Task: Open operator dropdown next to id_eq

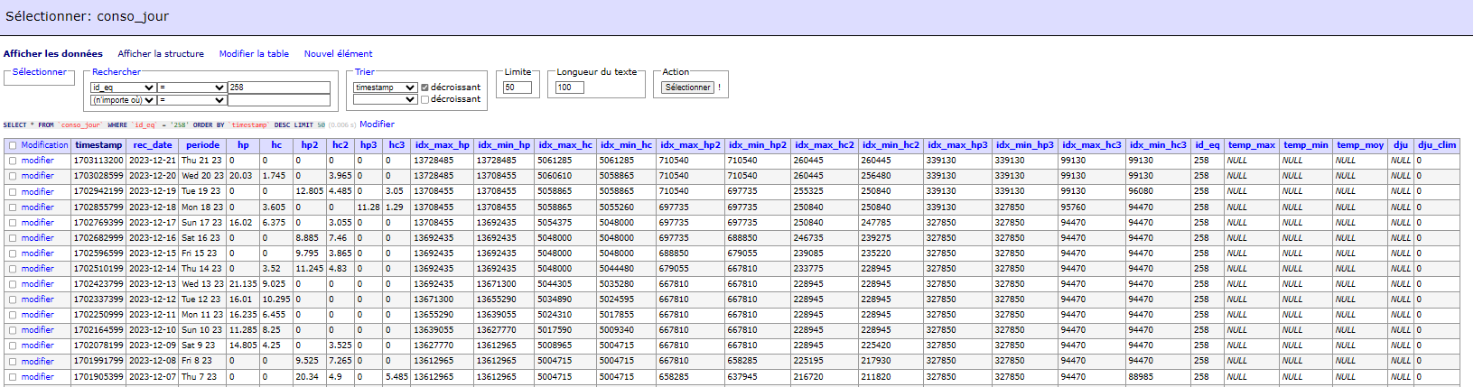Action: 191,88
